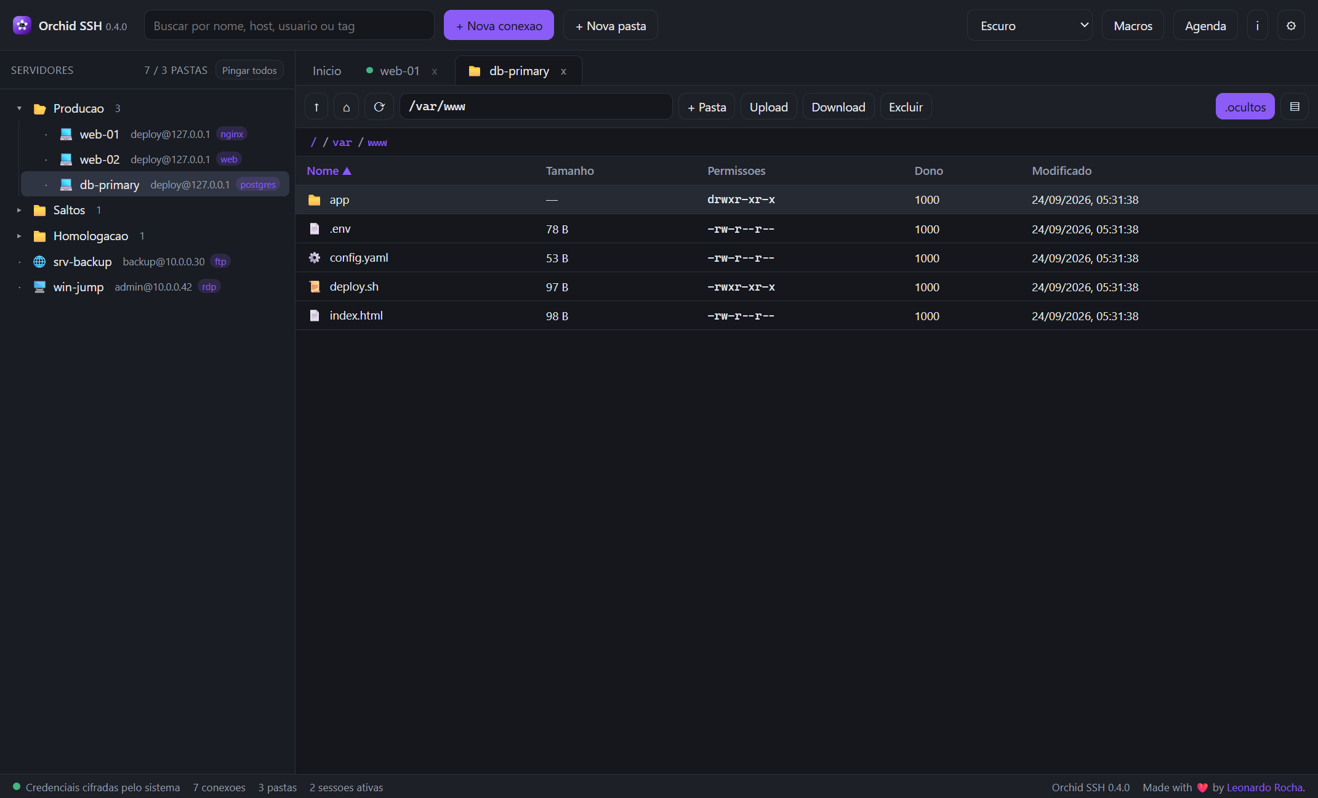Open the Macros panel

(x=1133, y=26)
